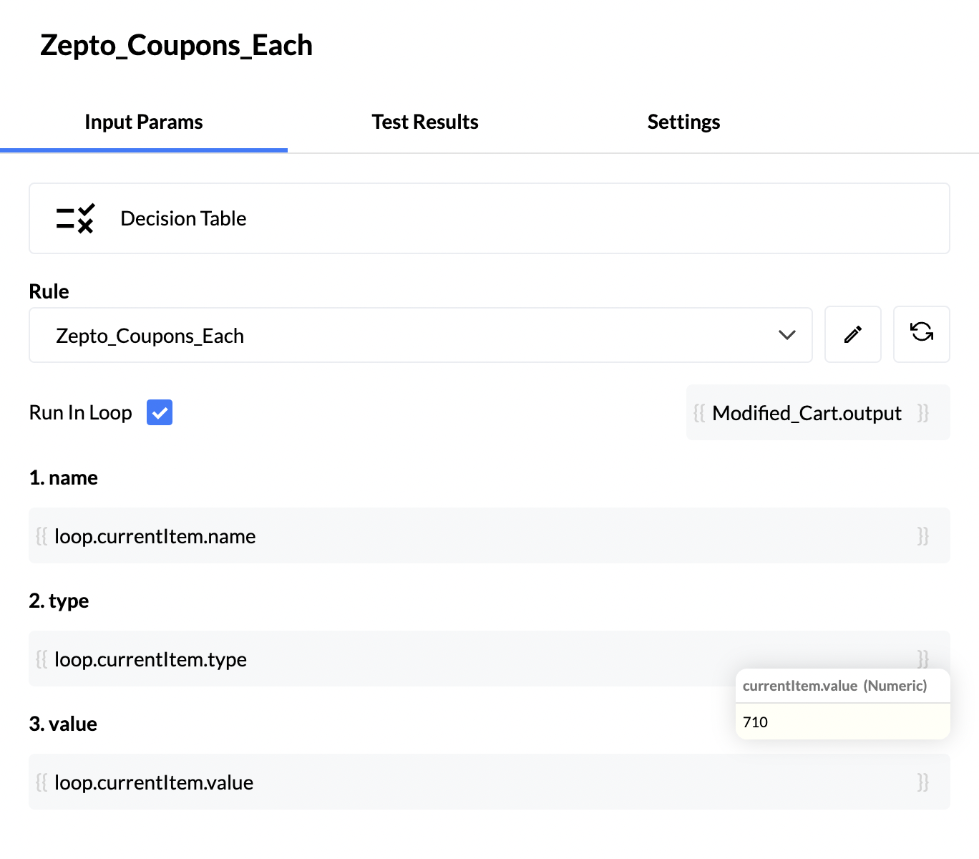
Task: Select the Input Params tab
Action: coord(143,122)
